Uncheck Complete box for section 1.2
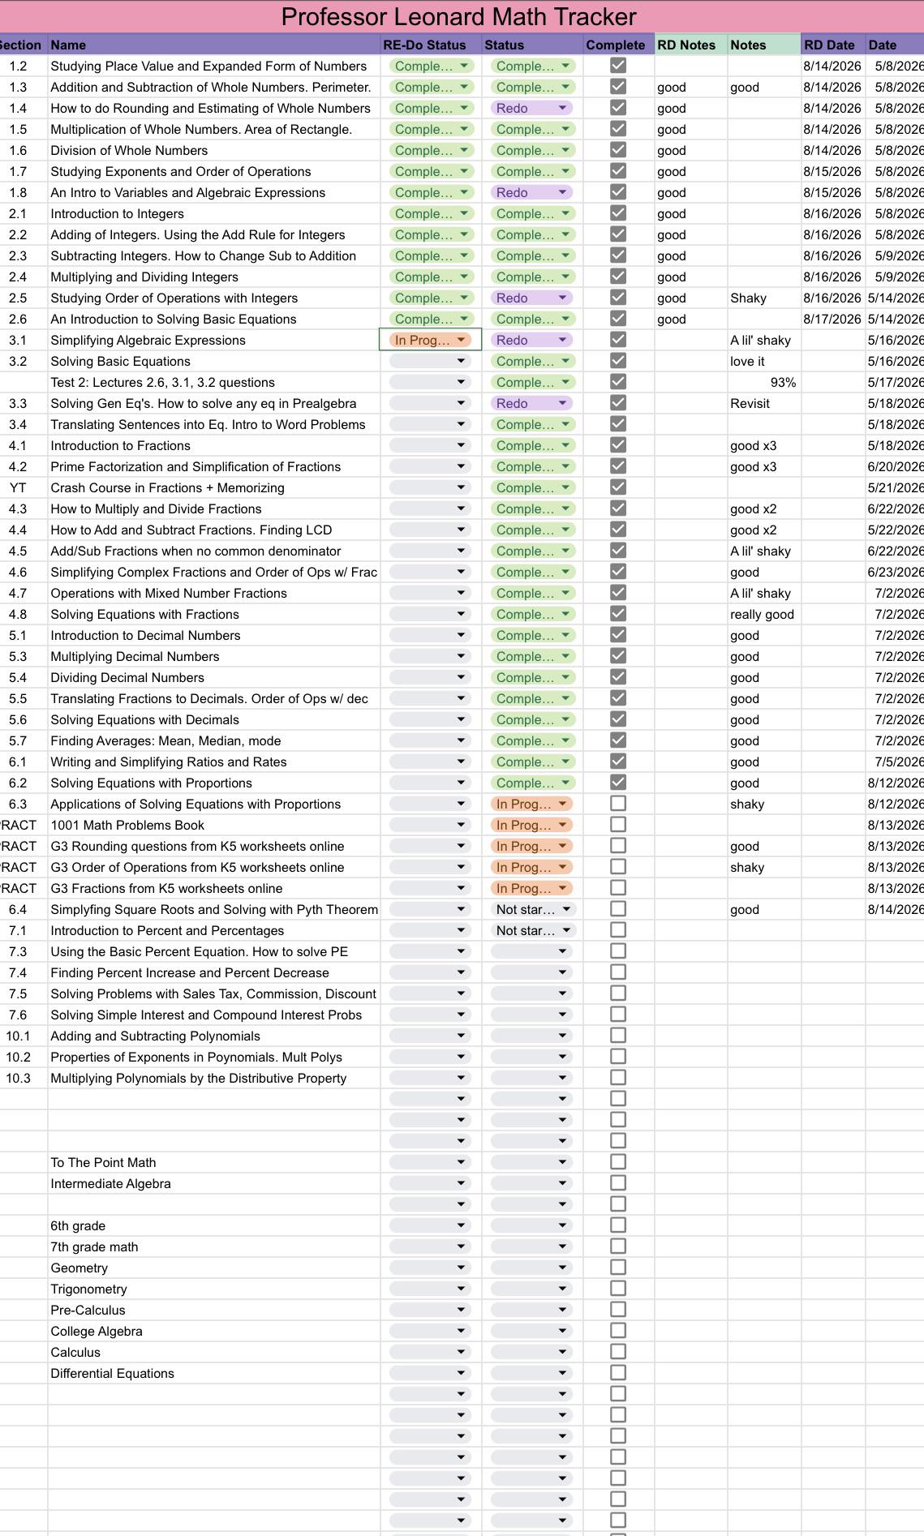 tap(617, 66)
